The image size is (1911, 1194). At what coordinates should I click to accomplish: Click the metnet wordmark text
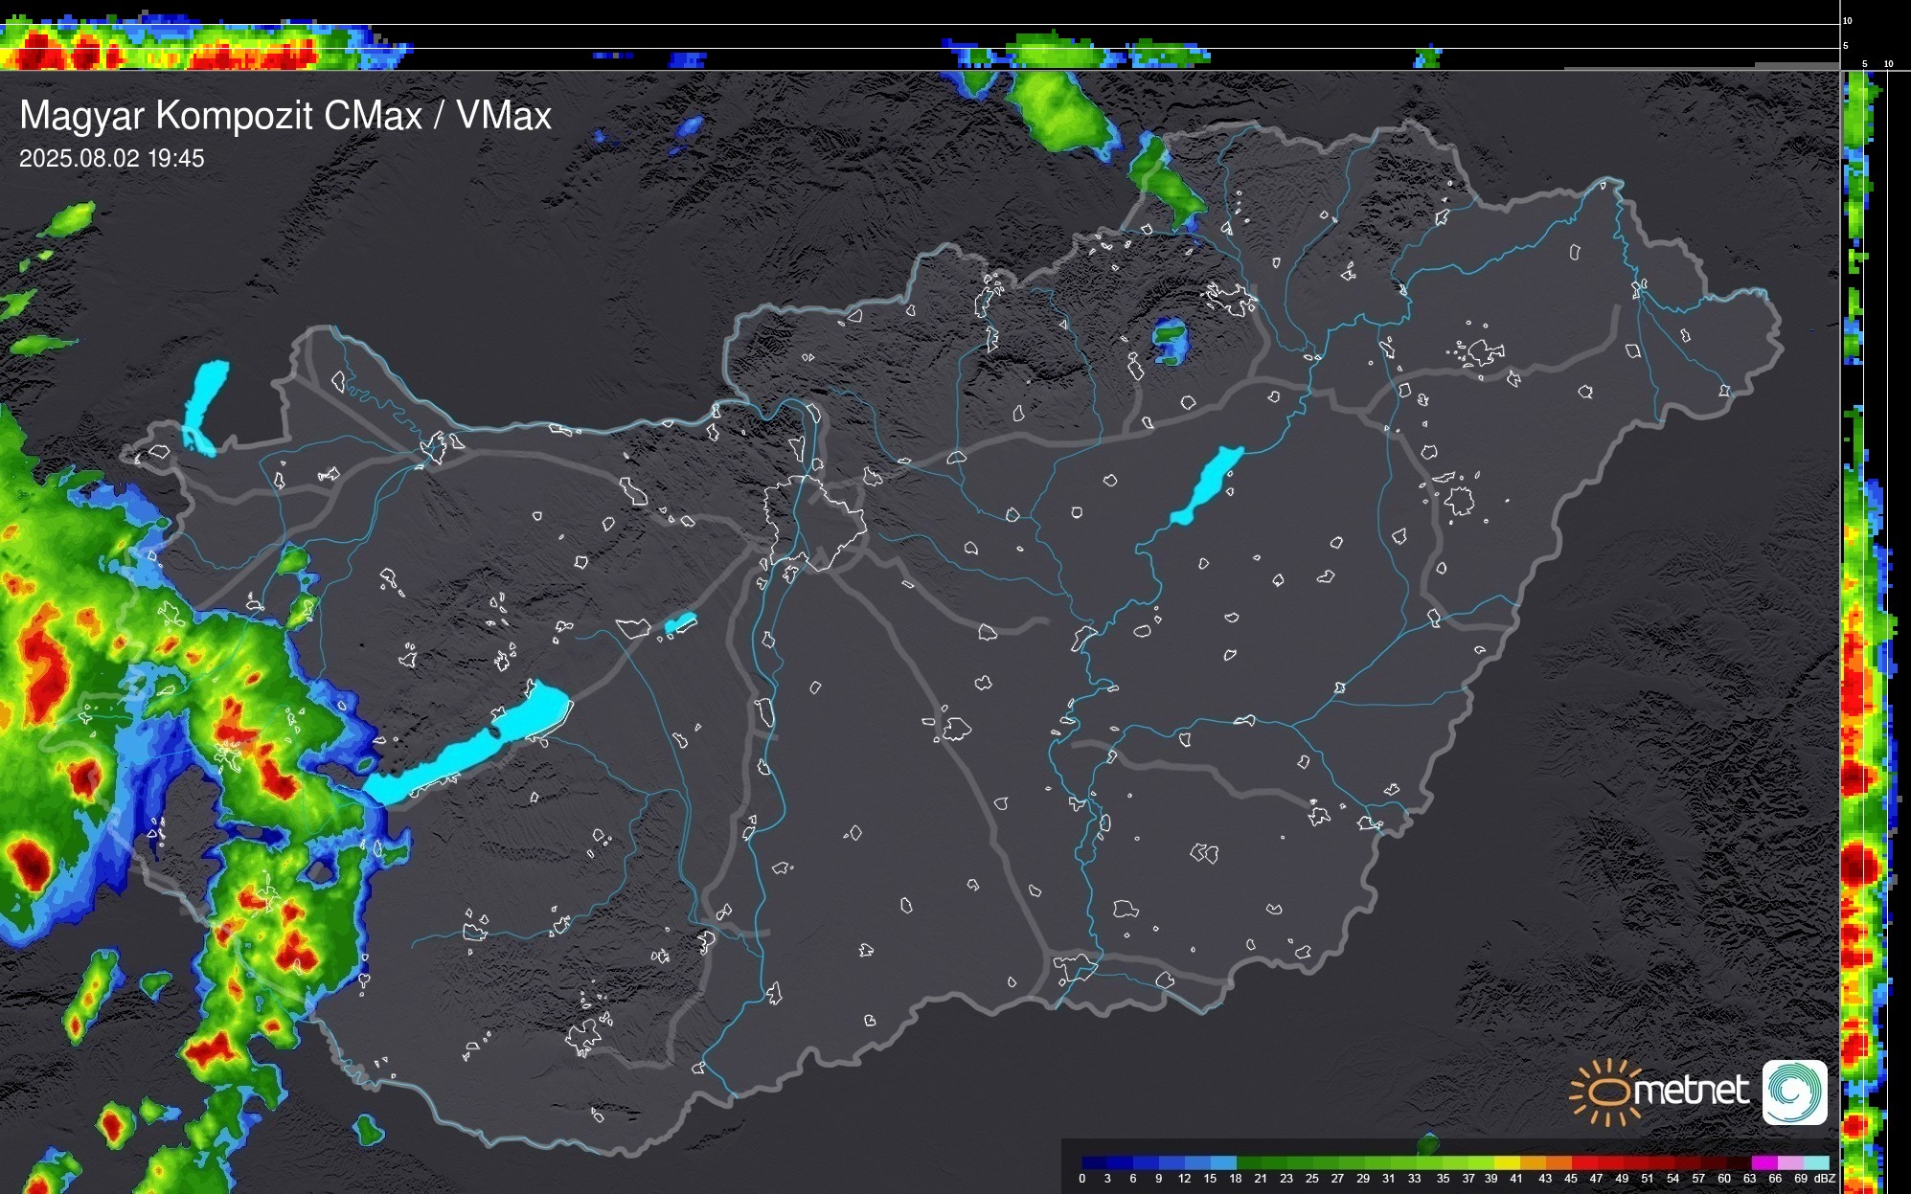1691,1091
